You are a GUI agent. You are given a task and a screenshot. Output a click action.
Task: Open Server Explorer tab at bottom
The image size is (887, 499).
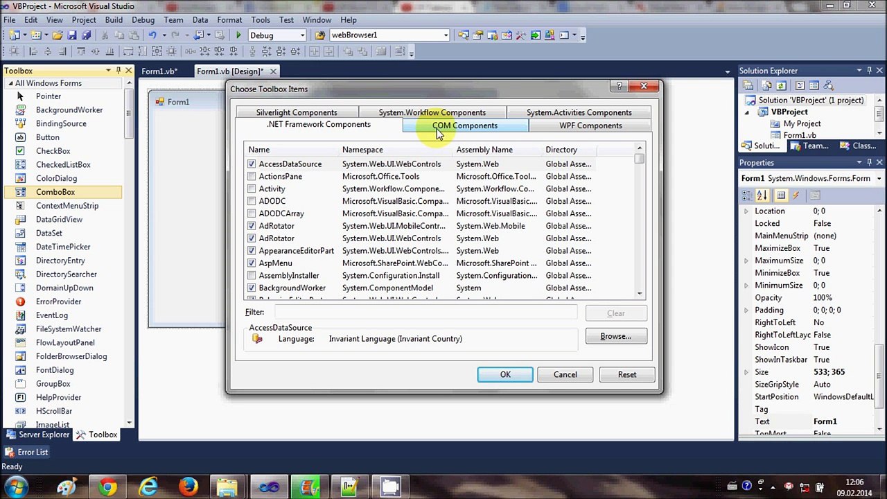37,435
